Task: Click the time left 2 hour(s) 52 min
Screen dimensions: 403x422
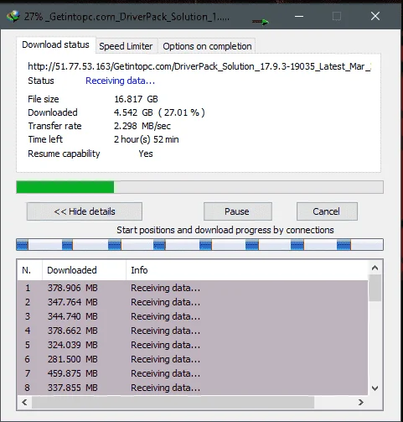Action: pyautogui.click(x=147, y=139)
